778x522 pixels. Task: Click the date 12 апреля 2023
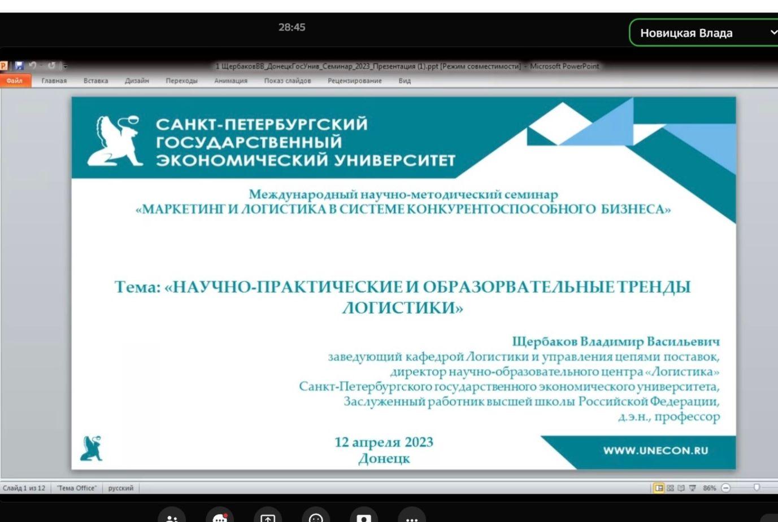point(384,442)
